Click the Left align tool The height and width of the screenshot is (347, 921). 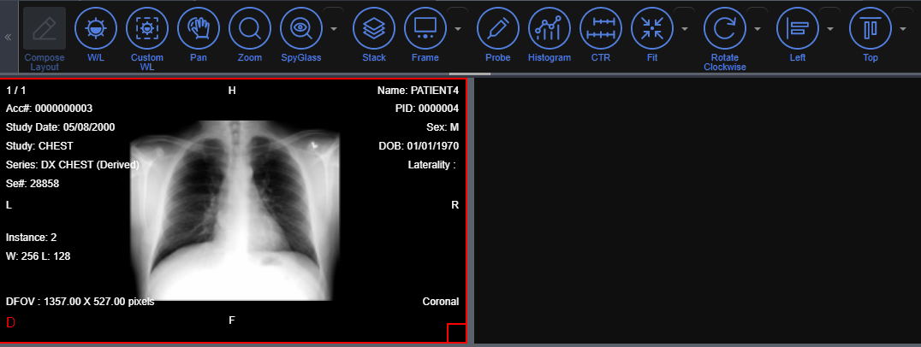click(798, 28)
